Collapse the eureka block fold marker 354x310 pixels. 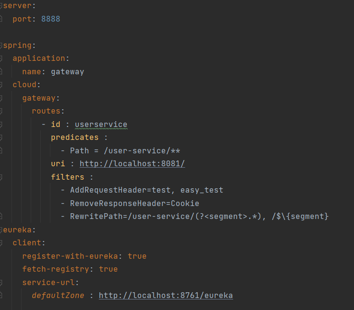[1, 230]
